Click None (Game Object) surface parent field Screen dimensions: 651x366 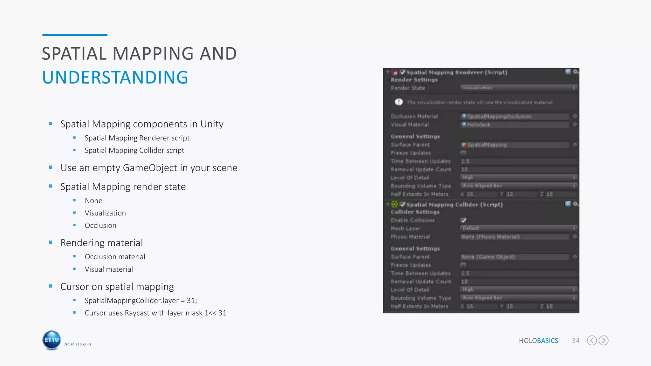(x=515, y=257)
